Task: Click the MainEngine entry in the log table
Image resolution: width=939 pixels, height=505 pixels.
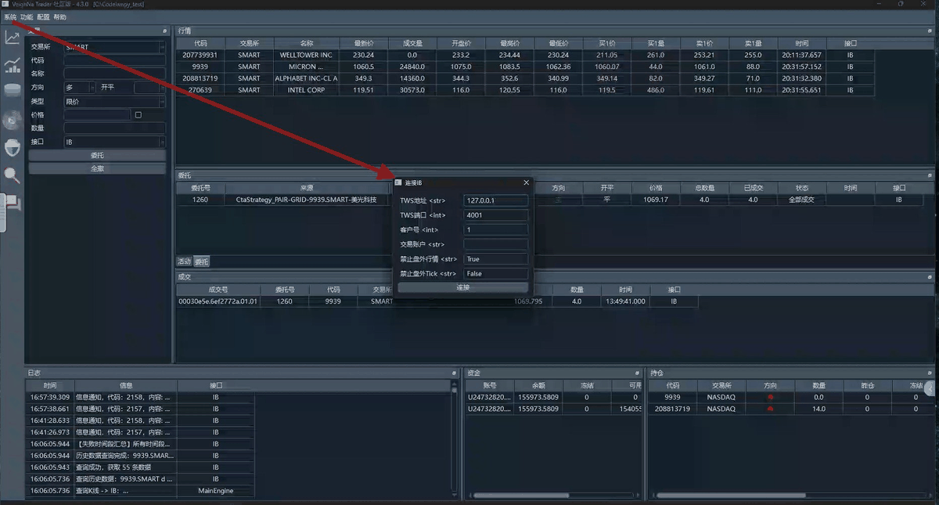Action: click(x=216, y=491)
